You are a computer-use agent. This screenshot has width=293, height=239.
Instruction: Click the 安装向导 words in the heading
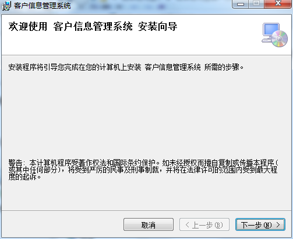click(157, 27)
